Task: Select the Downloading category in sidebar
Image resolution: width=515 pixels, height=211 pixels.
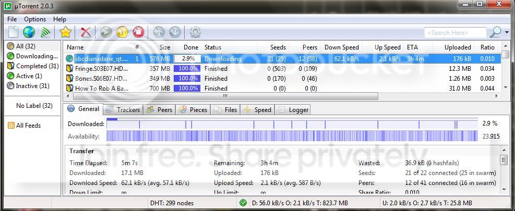Action: [32, 56]
